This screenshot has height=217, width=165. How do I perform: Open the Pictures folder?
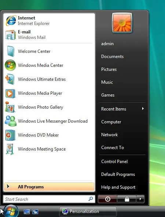[109, 69]
